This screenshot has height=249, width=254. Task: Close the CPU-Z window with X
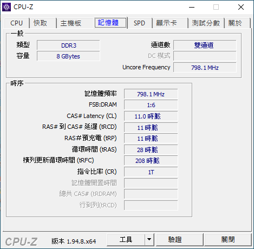tap(241, 7)
